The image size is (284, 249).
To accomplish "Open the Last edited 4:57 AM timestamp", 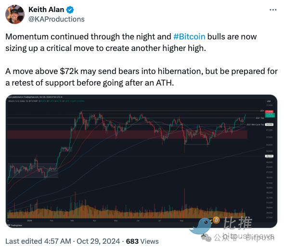I will [x=38, y=241].
